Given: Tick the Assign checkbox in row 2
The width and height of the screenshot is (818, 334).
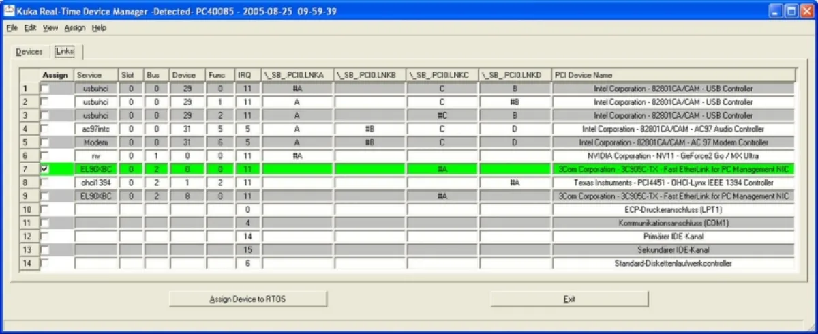Looking at the screenshot, I should pos(45,102).
